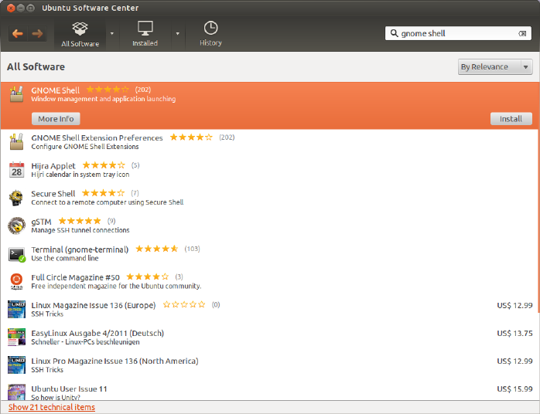Select Ubuntu User Issue 11 title
Screen dimensions: 540x414
coord(69,389)
